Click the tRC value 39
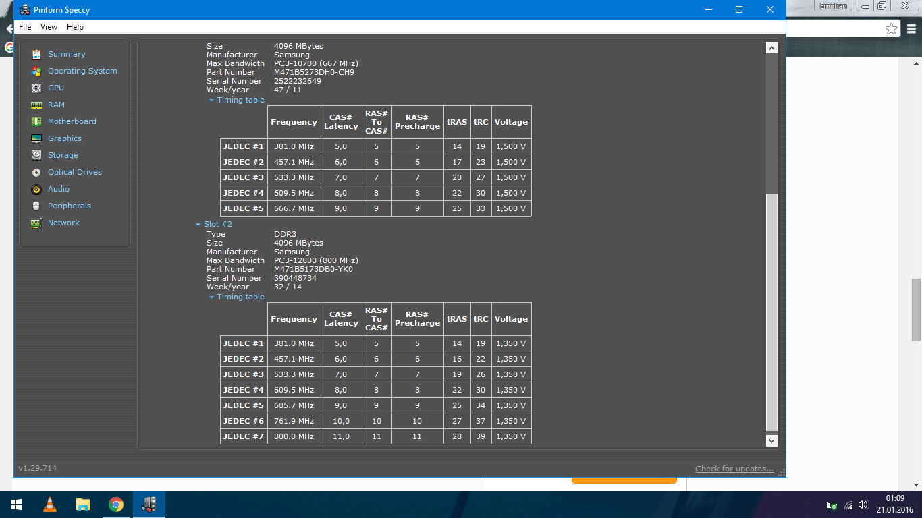 coord(481,436)
